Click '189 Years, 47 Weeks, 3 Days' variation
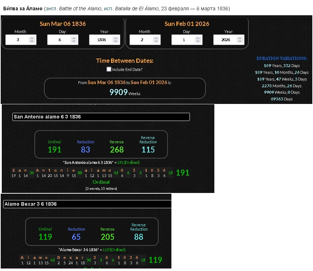The image size is (313, 271). [282, 79]
